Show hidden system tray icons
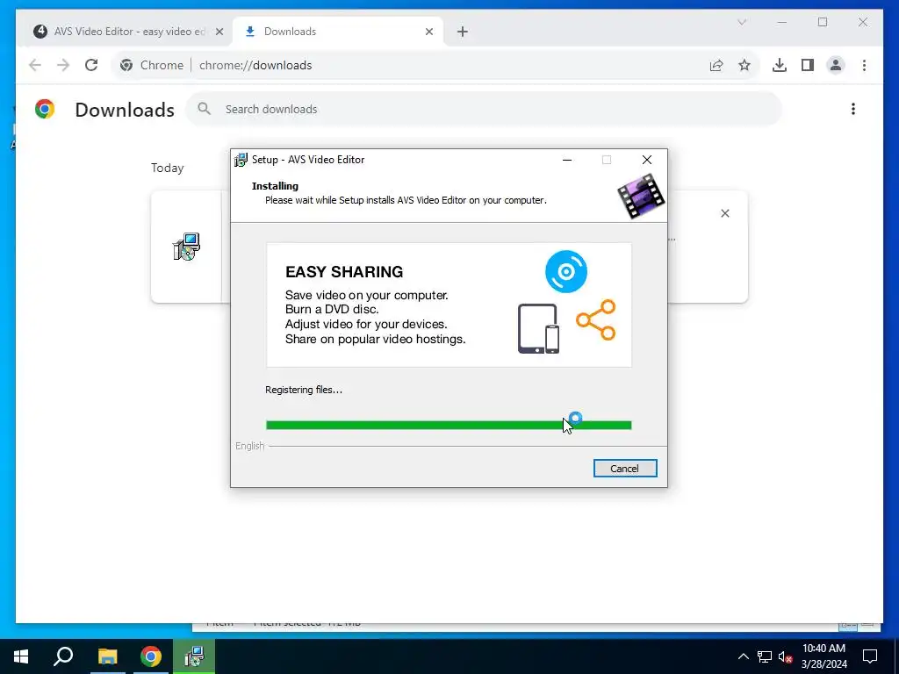Image resolution: width=899 pixels, height=674 pixels. click(x=743, y=656)
